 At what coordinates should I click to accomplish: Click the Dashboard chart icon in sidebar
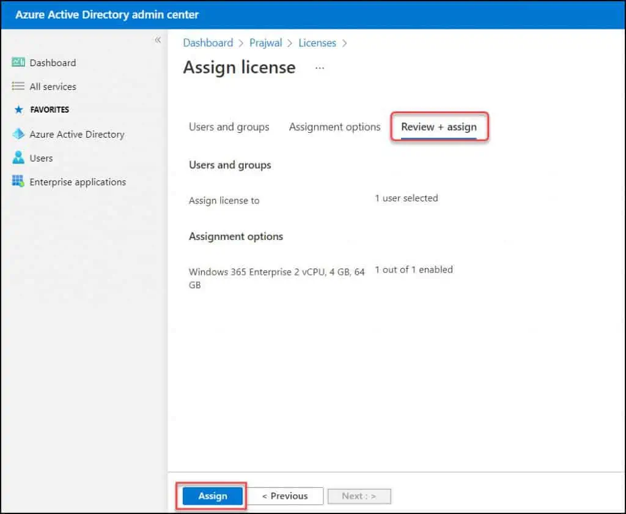[18, 62]
